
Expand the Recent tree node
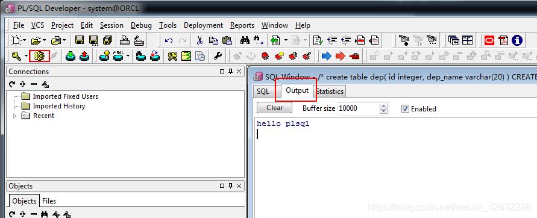tap(14, 116)
